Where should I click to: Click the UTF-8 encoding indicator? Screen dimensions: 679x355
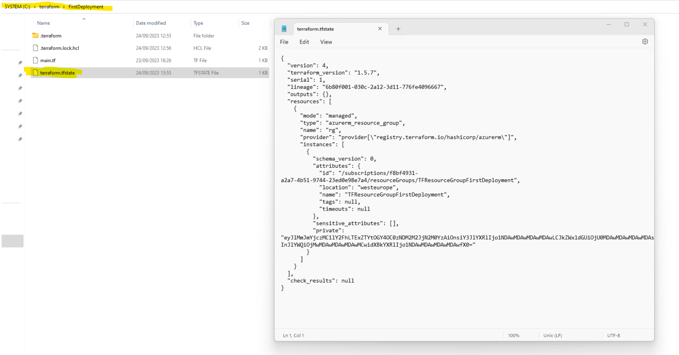click(614, 335)
